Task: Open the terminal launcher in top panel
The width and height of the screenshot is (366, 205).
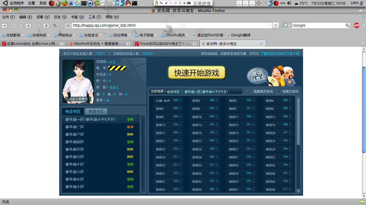Action: 135,3
